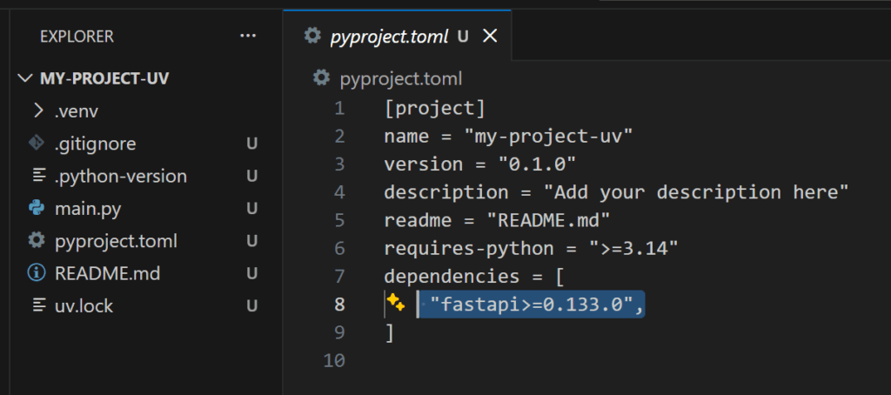Click the gear icon in the pyproject.toml tab
891x395 pixels.
(312, 36)
